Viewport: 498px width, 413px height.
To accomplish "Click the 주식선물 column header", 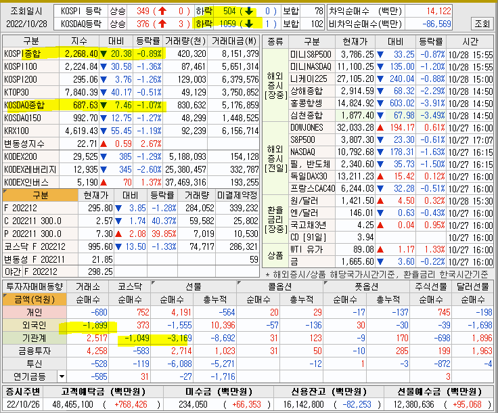I will pyautogui.click(x=430, y=286).
